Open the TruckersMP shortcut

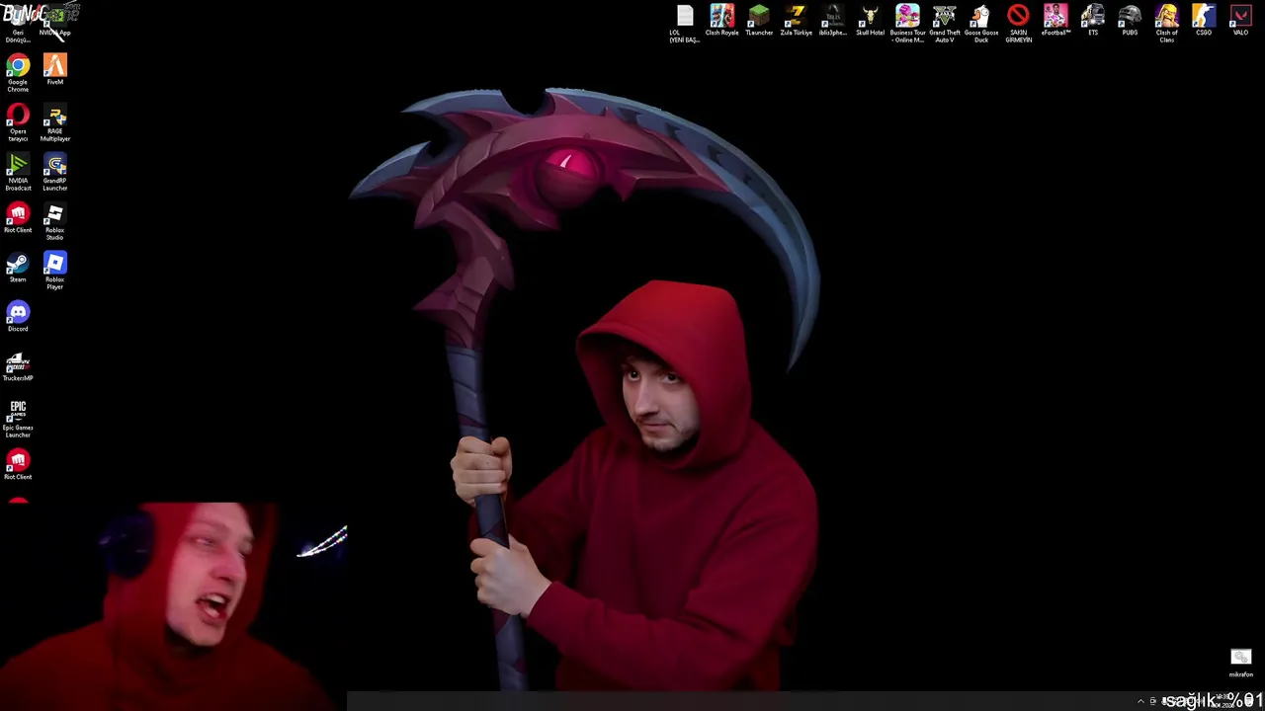(18, 365)
